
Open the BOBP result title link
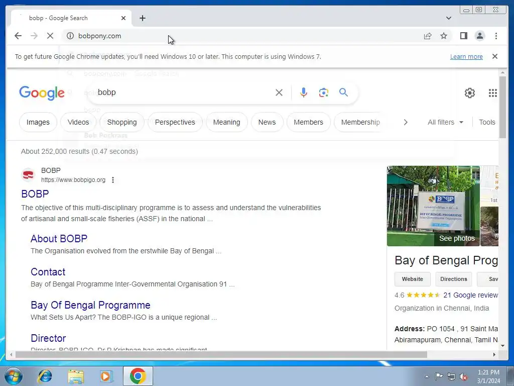pos(35,194)
